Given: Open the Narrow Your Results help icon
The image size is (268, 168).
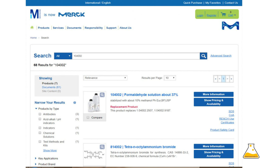Looking at the screenshot, I should pos(75,103).
